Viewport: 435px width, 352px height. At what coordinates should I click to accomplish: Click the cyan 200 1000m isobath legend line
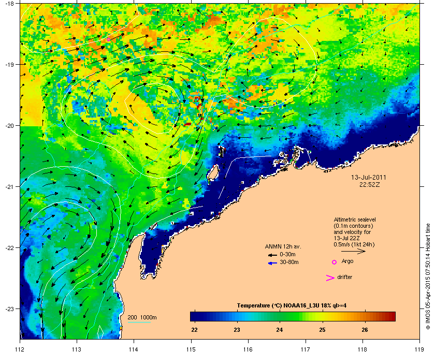(x=139, y=322)
